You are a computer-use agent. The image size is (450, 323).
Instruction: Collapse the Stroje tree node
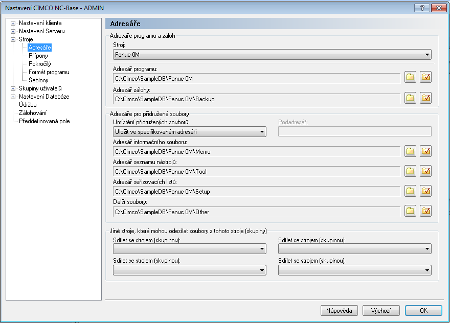[13, 39]
